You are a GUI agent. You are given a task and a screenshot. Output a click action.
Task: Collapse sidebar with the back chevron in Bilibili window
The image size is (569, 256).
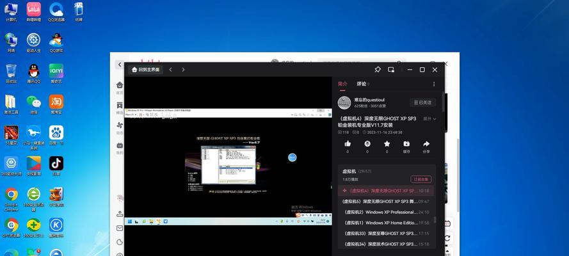click(120, 65)
